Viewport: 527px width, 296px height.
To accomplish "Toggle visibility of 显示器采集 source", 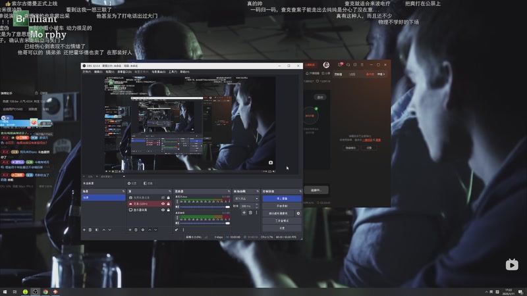I will click(163, 210).
